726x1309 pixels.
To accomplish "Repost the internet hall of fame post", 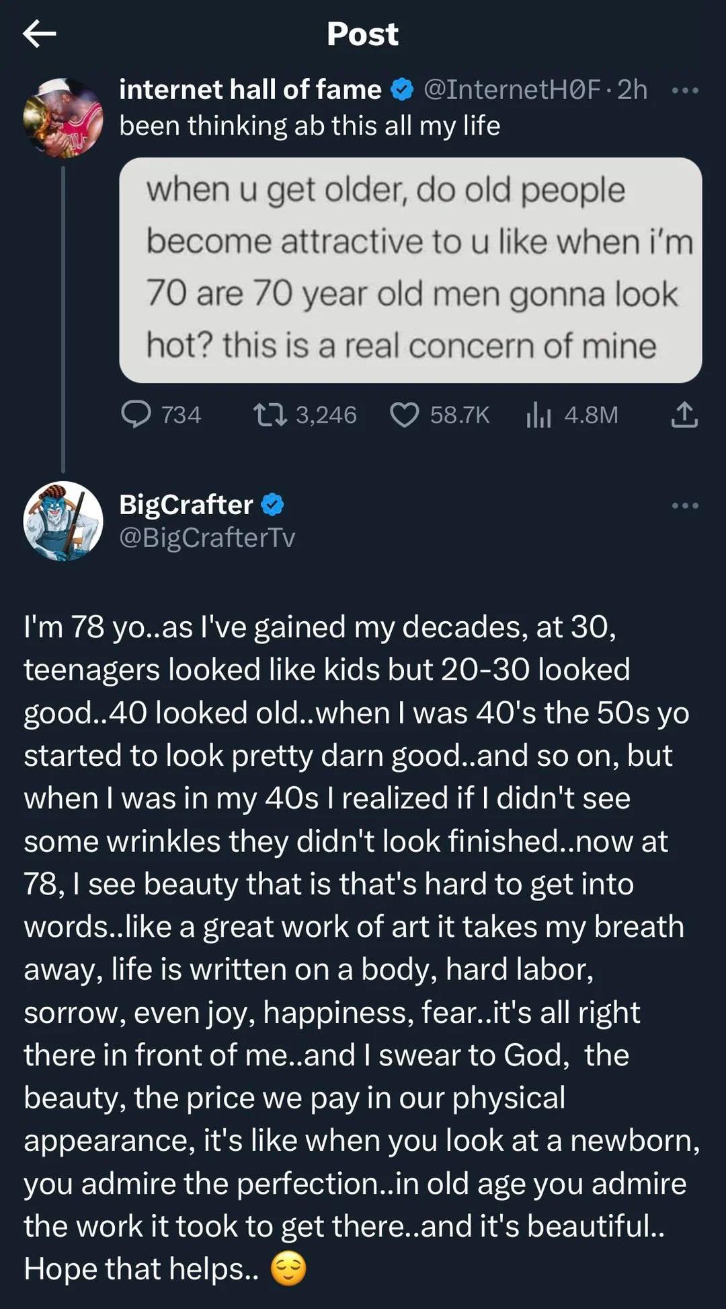I will pyautogui.click(x=270, y=415).
